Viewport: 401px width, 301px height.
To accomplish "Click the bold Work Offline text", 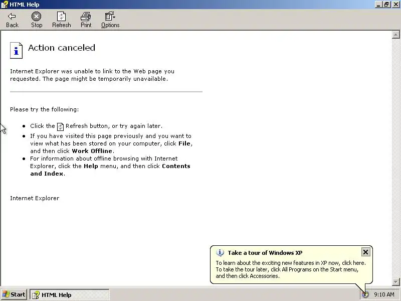I will point(92,151).
